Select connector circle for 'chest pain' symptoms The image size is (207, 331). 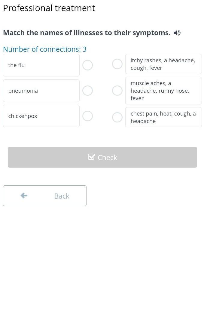117,117
